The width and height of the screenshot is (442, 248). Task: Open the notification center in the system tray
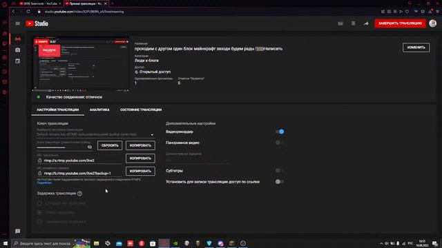(435, 243)
